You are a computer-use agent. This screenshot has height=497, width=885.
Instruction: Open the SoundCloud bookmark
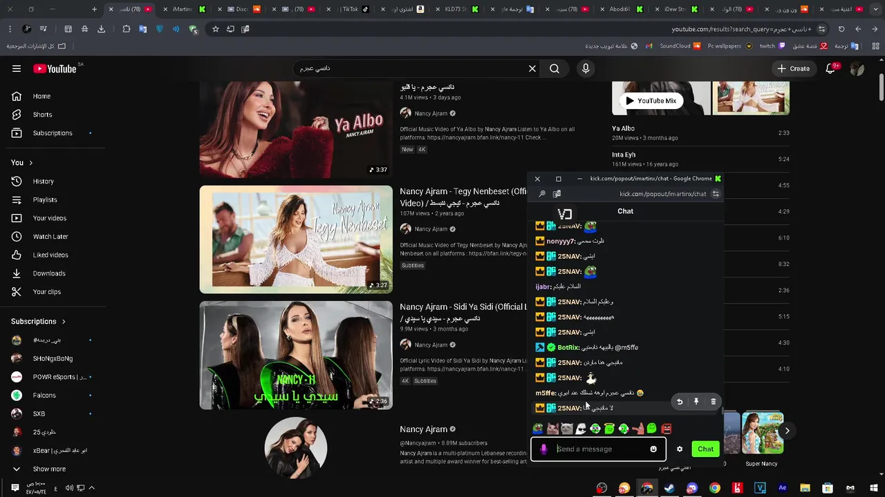[680, 46]
